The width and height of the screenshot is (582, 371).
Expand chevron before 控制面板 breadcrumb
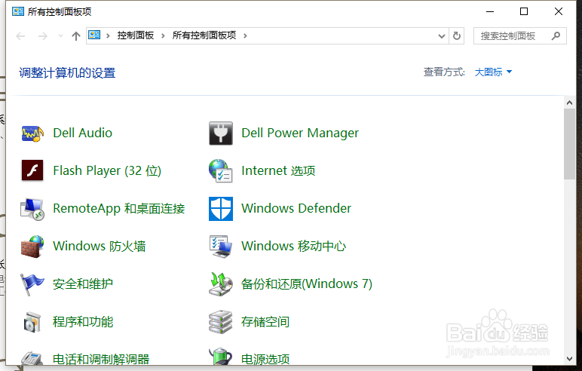tap(108, 35)
